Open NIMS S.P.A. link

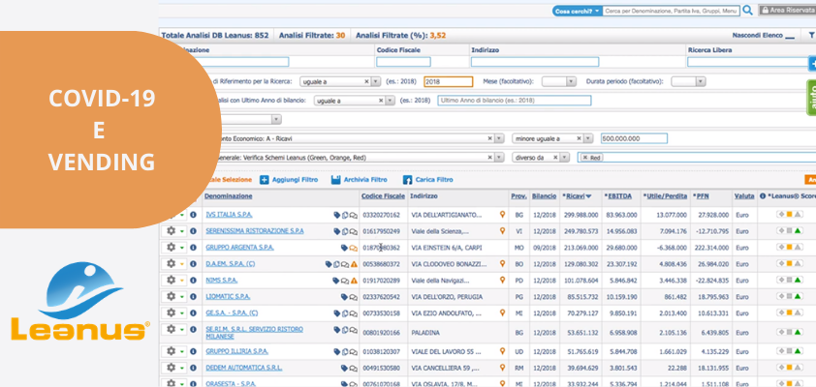coord(221,281)
